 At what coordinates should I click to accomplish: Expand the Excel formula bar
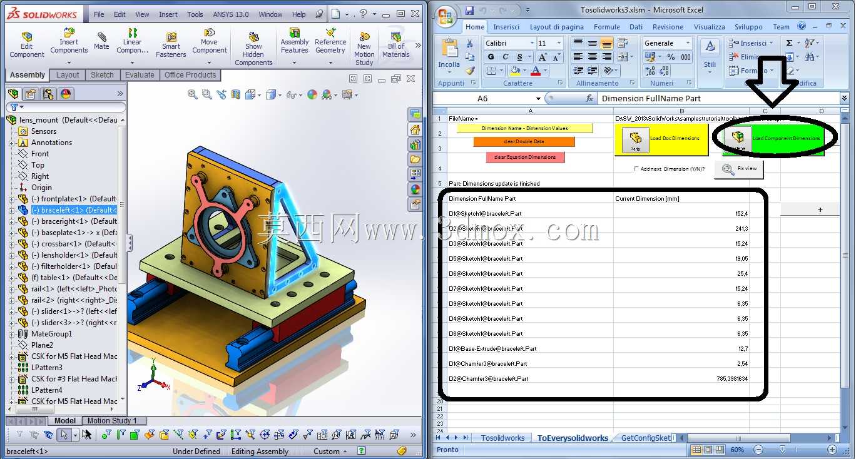click(x=844, y=98)
